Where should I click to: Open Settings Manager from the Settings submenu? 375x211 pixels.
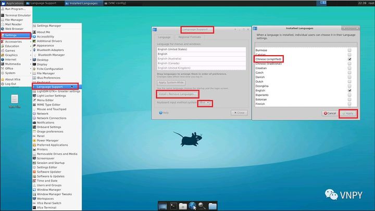click(57, 25)
